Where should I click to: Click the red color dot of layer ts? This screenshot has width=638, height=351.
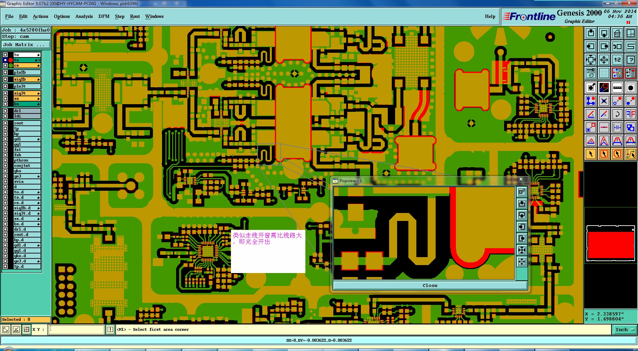pos(11,60)
